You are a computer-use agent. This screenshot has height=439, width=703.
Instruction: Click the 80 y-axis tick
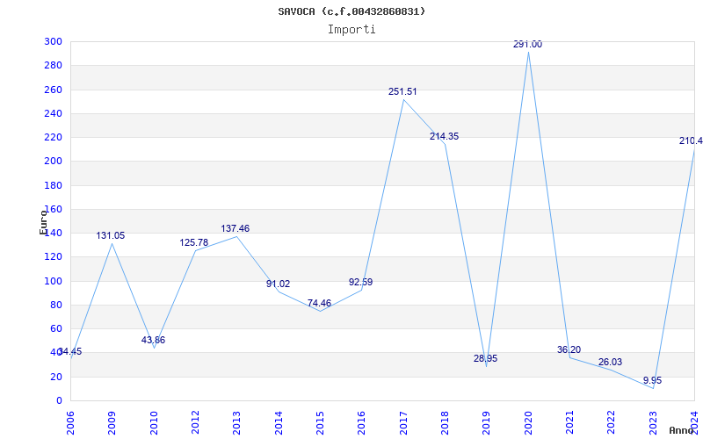(55, 305)
